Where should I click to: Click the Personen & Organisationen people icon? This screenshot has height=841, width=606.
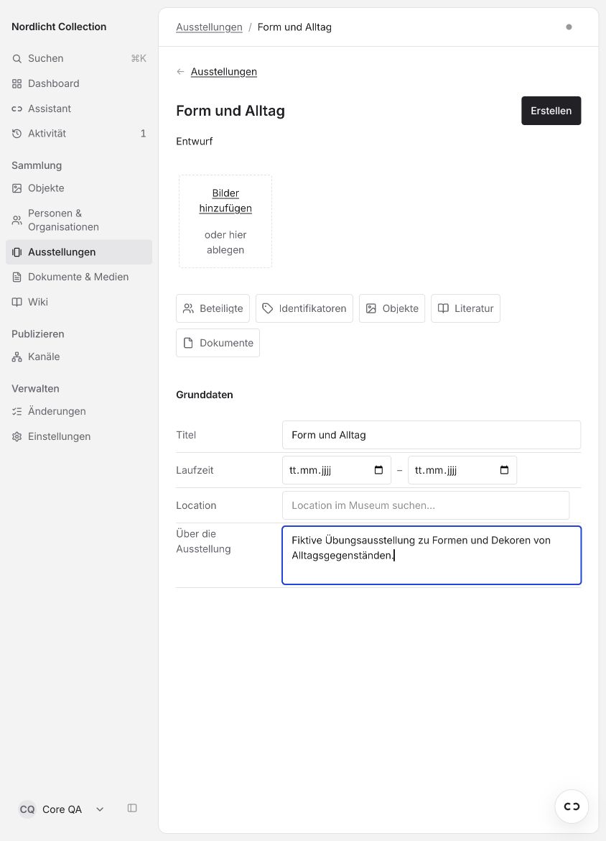[17, 220]
